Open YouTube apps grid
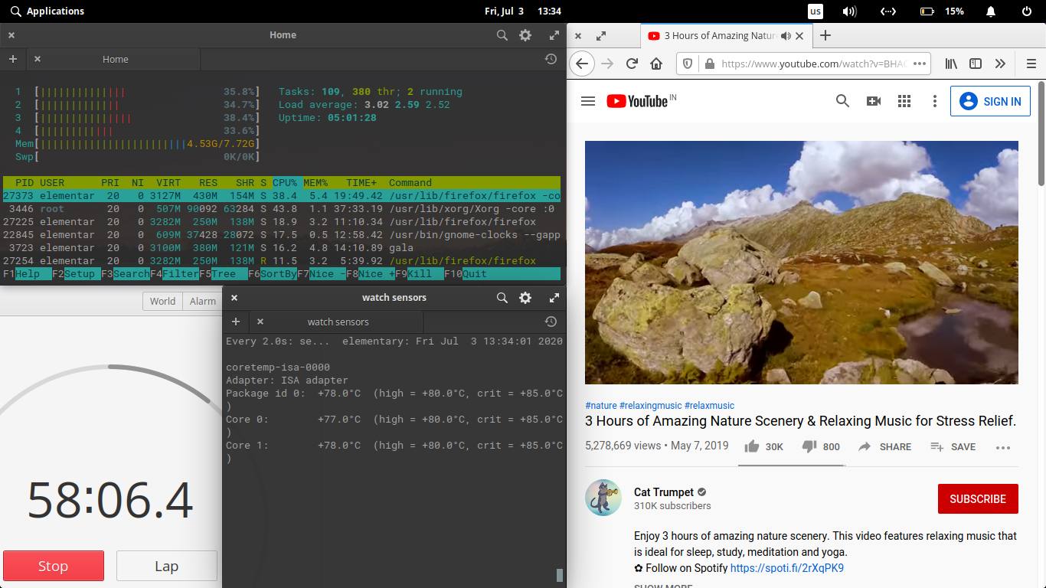The width and height of the screenshot is (1046, 588). (x=904, y=101)
